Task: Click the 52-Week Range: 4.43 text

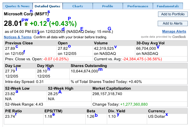Action: [x=24, y=104]
